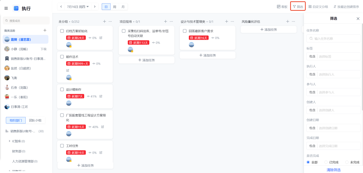Screen dimensions: 363x173
Task: Click 添加任务 under 项目现场 column
Action: click(146, 60)
